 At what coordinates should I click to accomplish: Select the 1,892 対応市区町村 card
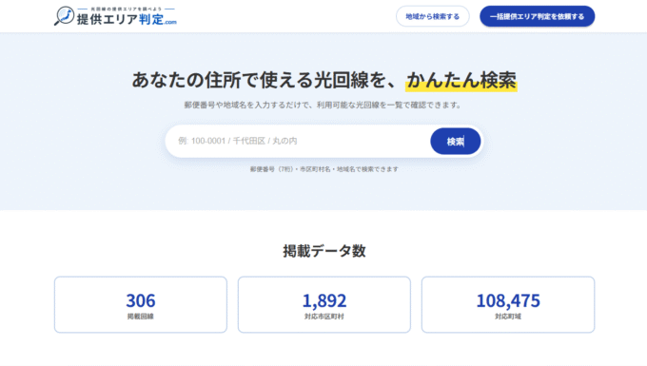(x=324, y=304)
